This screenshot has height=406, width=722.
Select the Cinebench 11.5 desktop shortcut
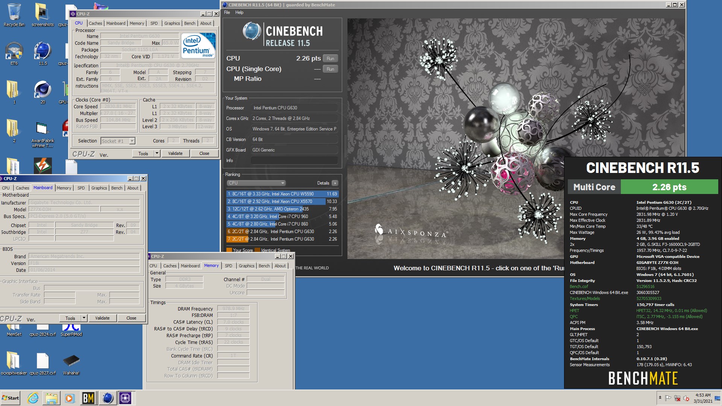tap(42, 54)
